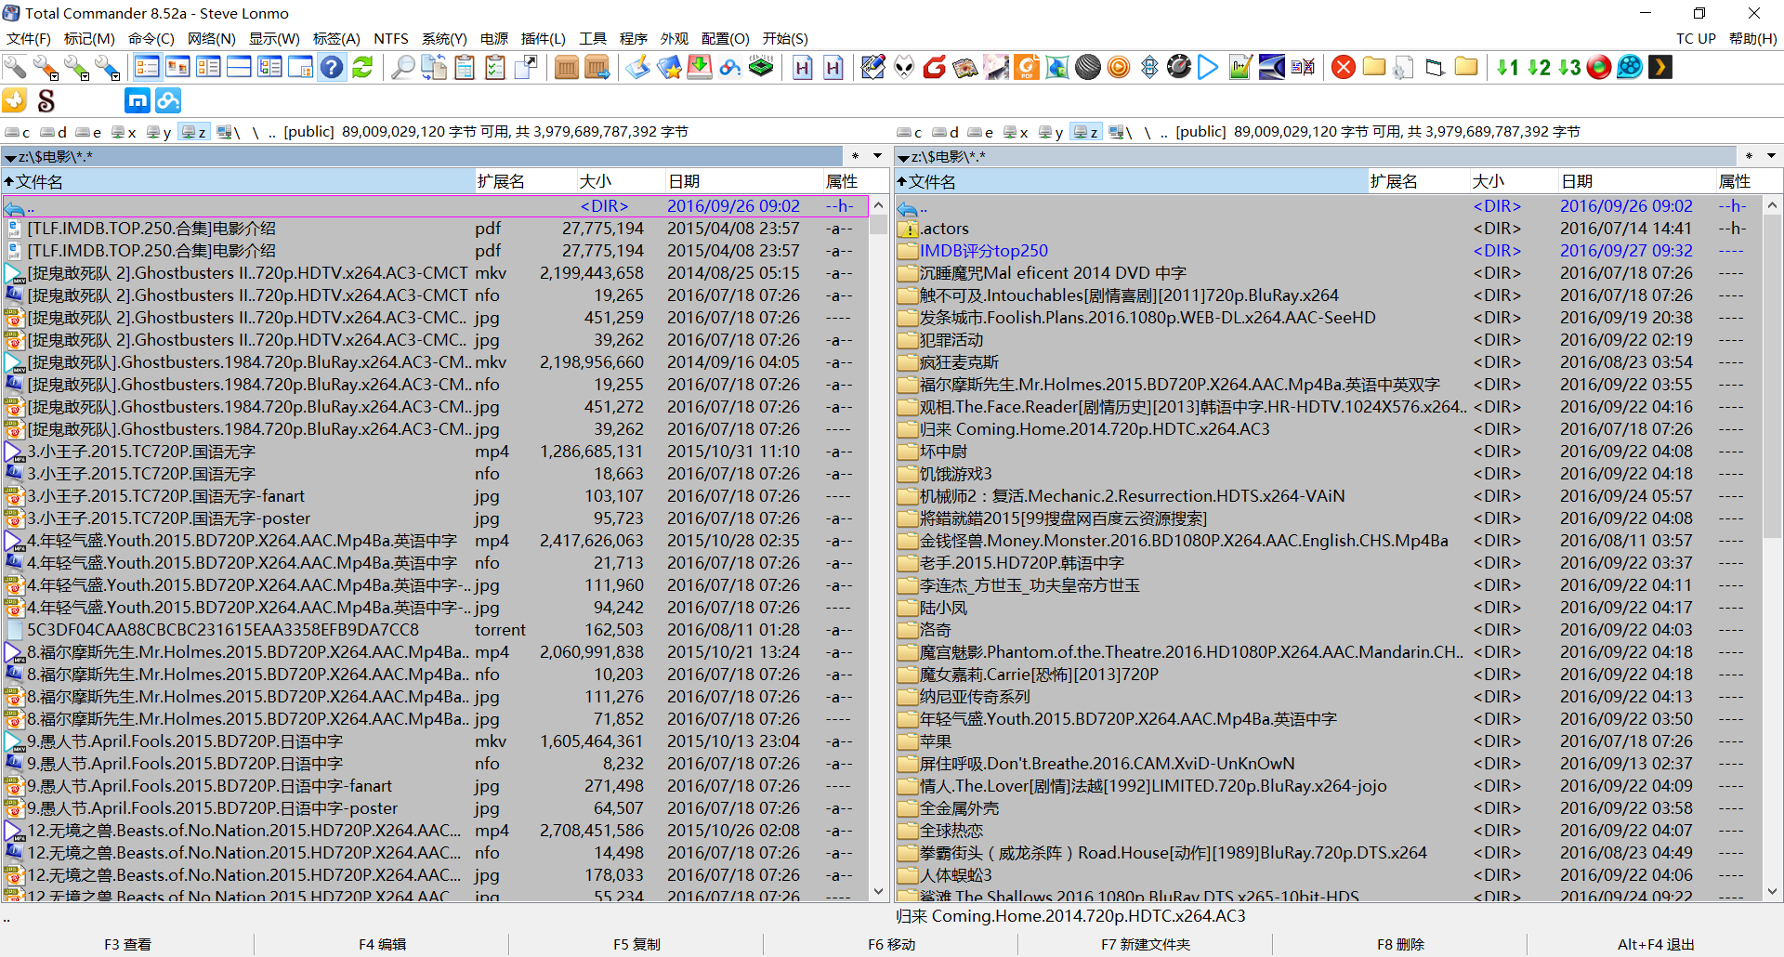Click the F6 移动 button
The image size is (1784, 957).
[891, 944]
